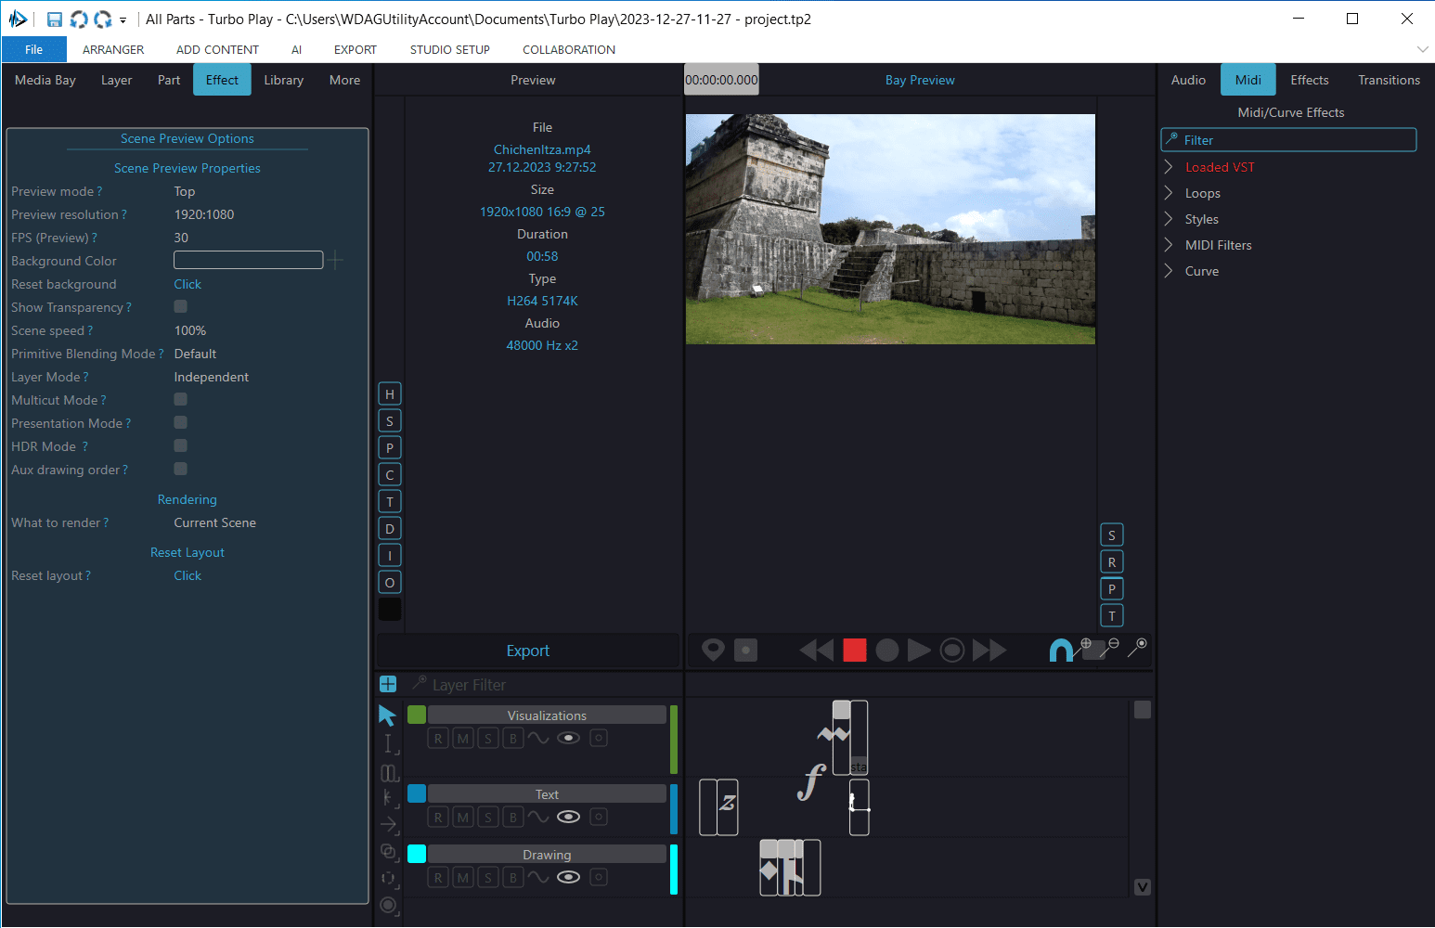The image size is (1435, 928).
Task: Open the Transitions tab on the right
Action: coord(1389,80)
